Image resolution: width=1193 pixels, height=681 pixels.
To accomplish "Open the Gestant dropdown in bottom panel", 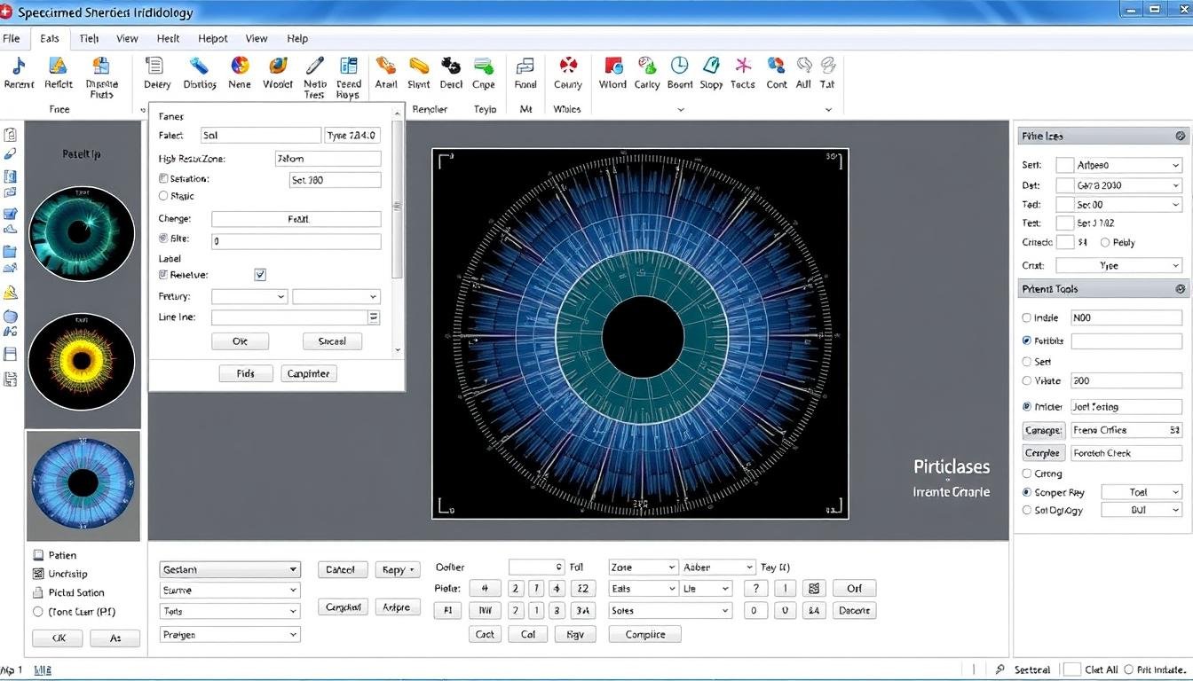I will tap(230, 569).
